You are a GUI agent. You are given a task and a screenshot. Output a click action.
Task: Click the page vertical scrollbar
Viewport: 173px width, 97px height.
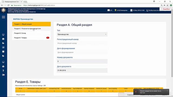tap(172, 43)
